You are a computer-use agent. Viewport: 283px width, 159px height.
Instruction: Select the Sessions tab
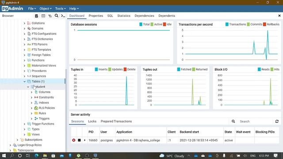(77, 121)
